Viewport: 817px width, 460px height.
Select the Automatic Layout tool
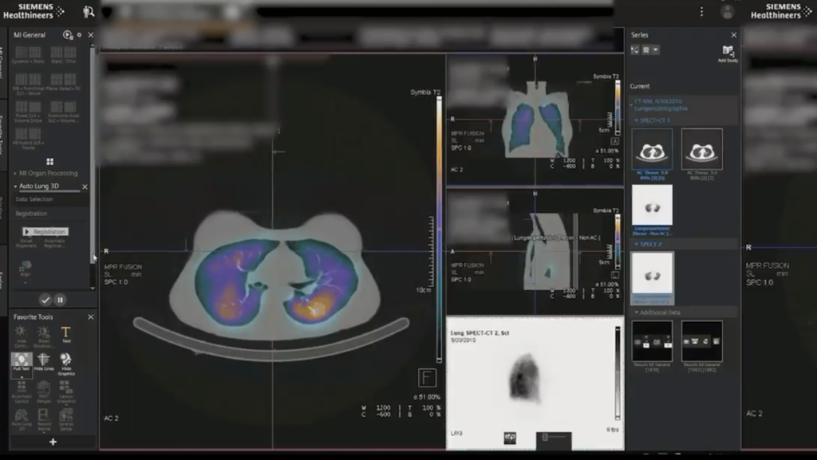tap(22, 391)
